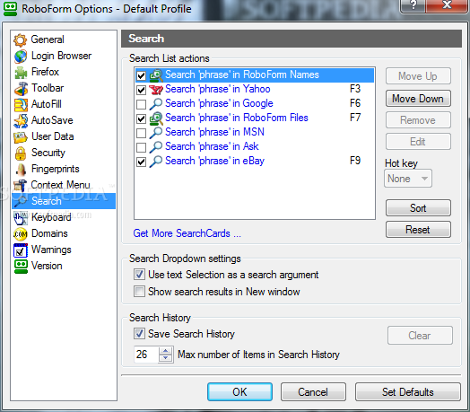The height and width of the screenshot is (412, 470).
Task: Uncheck Search in Yahoo checkbox
Action: (x=141, y=90)
